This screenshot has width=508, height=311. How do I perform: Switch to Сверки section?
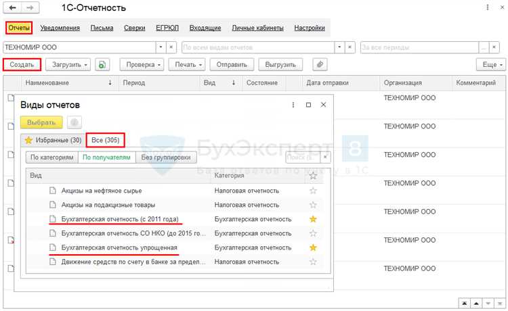[x=135, y=28]
